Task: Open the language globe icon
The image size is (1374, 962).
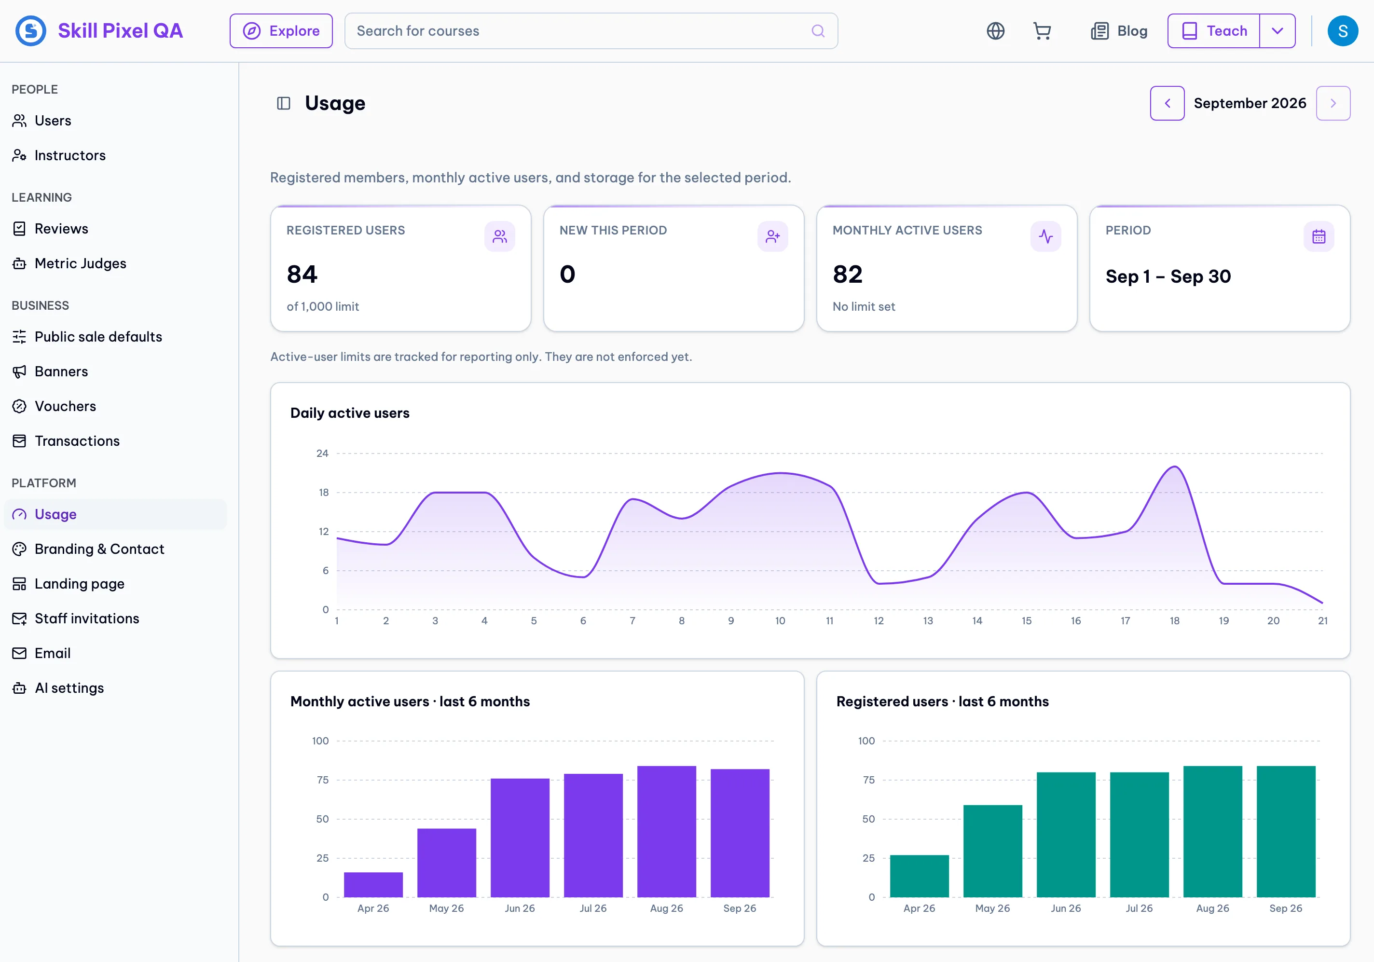Action: click(995, 31)
